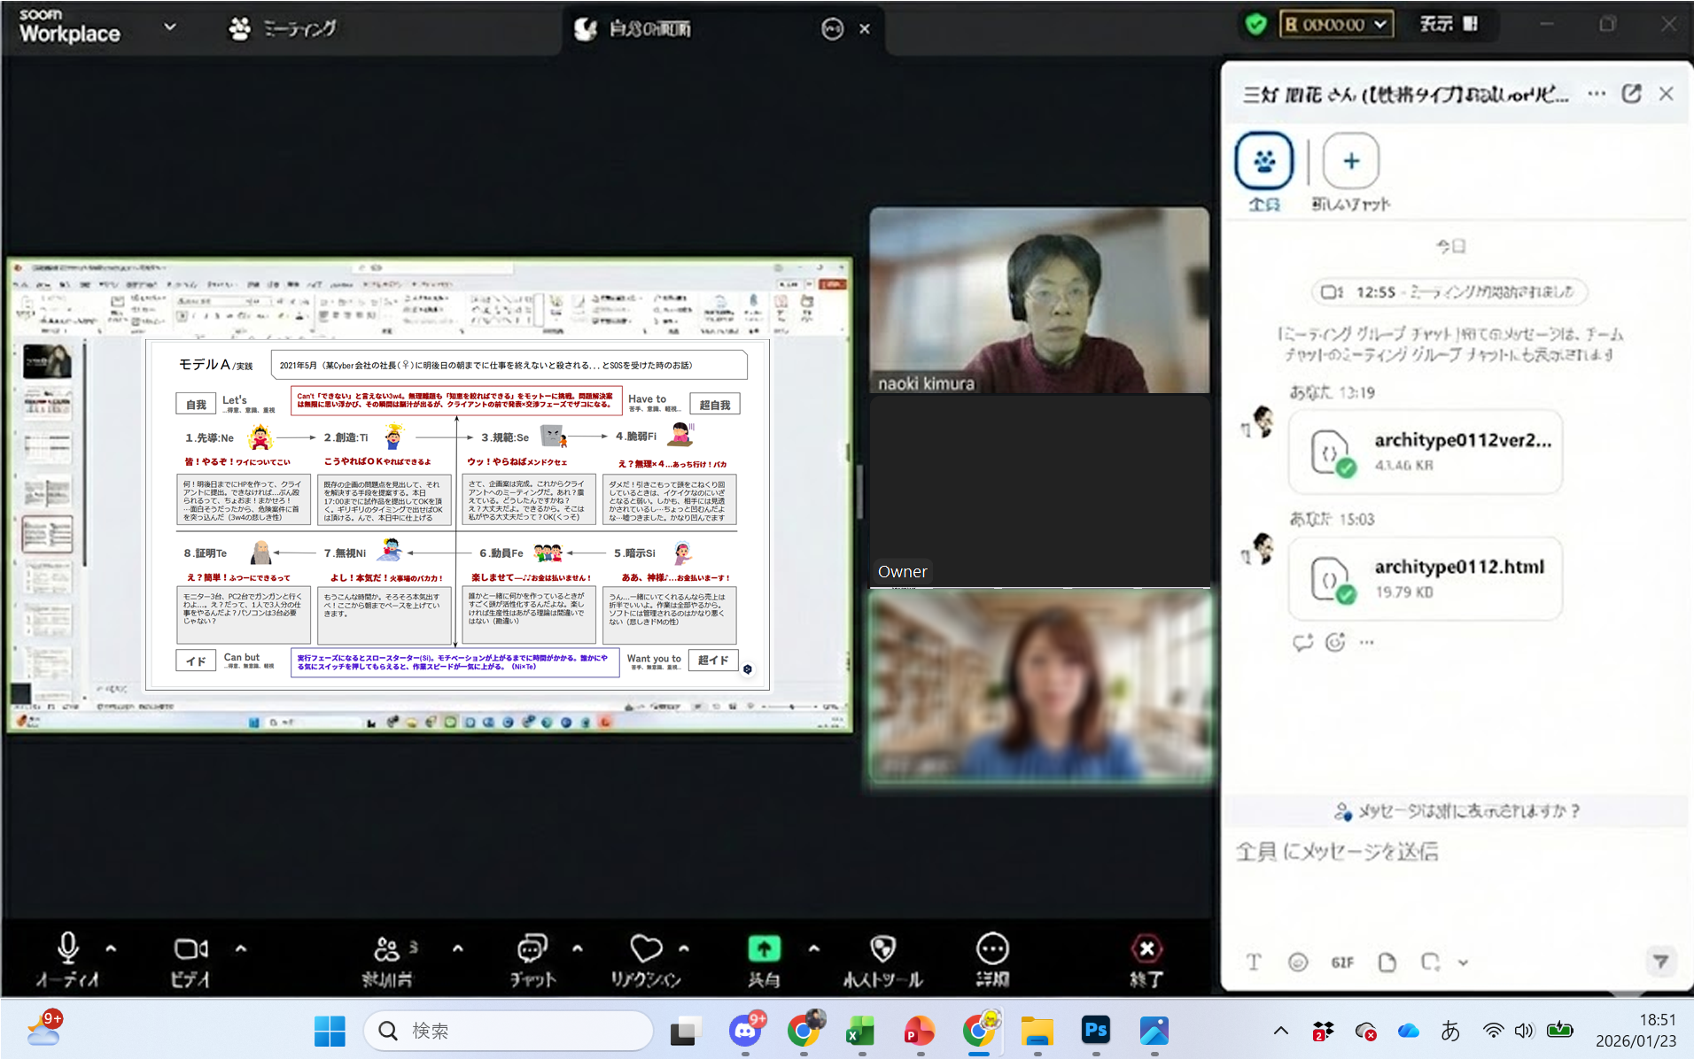The height and width of the screenshot is (1059, 1694).
Task: Expand reactions options arrow
Action: click(x=684, y=948)
